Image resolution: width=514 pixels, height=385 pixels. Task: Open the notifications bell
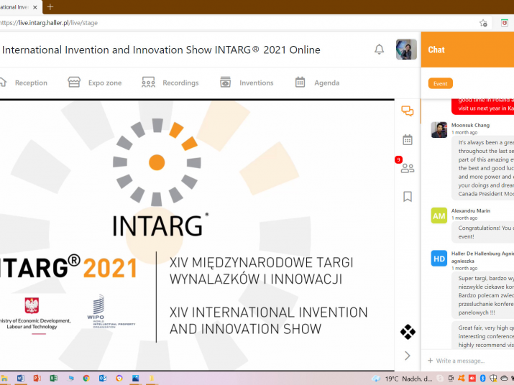click(379, 50)
